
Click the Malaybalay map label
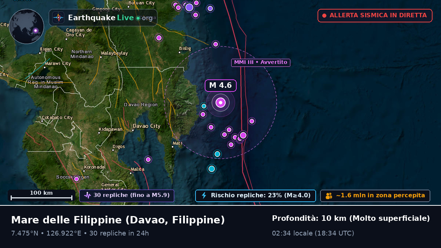tap(114, 53)
